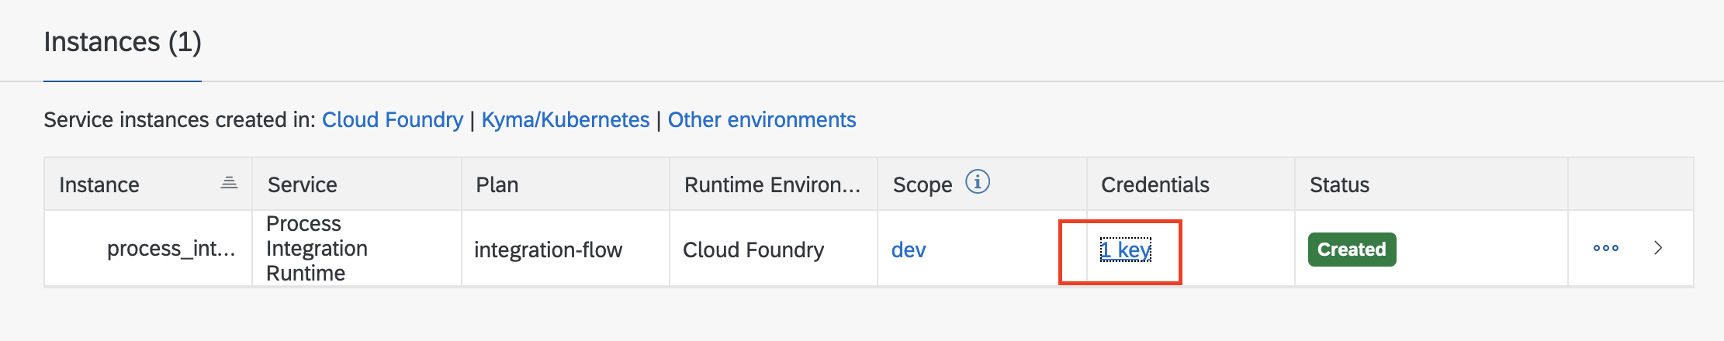Click the Scope info icon
This screenshot has width=1724, height=341.
point(977,182)
